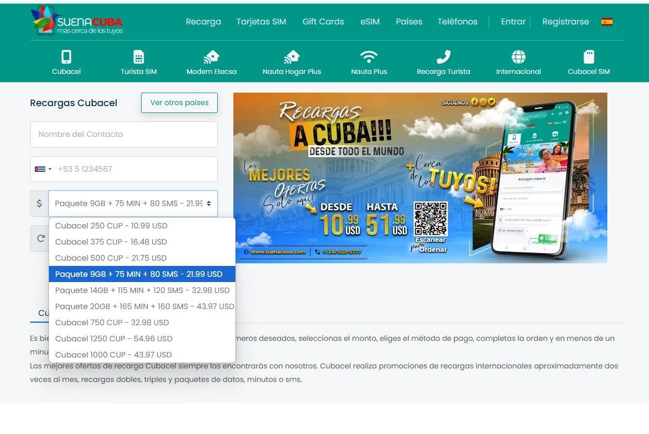The height and width of the screenshot is (434, 649).
Task: Click the QR code on the banner
Action: (x=430, y=219)
